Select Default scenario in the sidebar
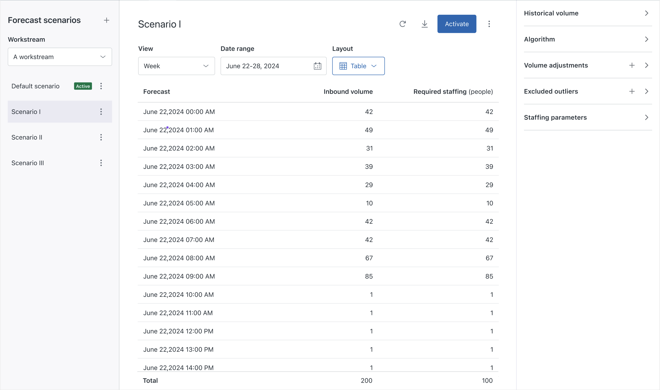Image resolution: width=660 pixels, height=390 pixels. 35,86
